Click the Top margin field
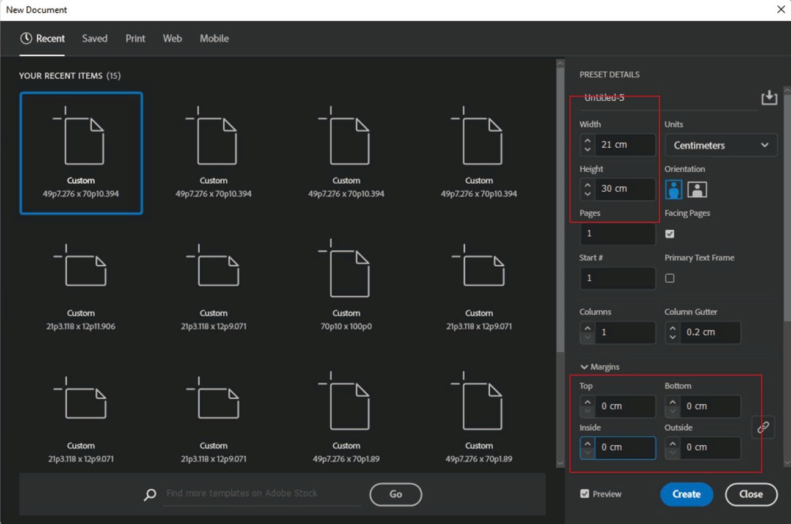The width and height of the screenshot is (791, 524). point(625,406)
